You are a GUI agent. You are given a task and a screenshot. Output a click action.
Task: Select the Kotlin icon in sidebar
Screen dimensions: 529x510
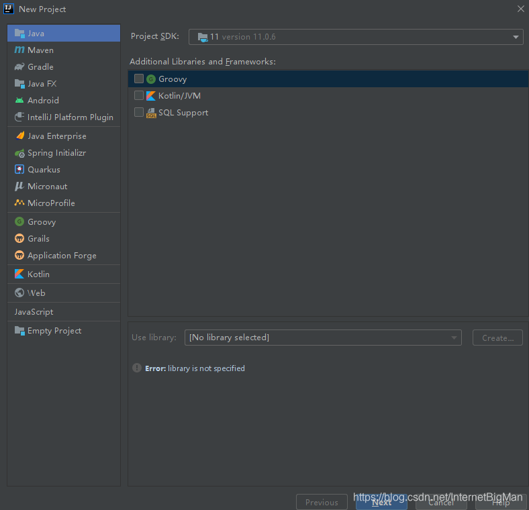click(19, 274)
